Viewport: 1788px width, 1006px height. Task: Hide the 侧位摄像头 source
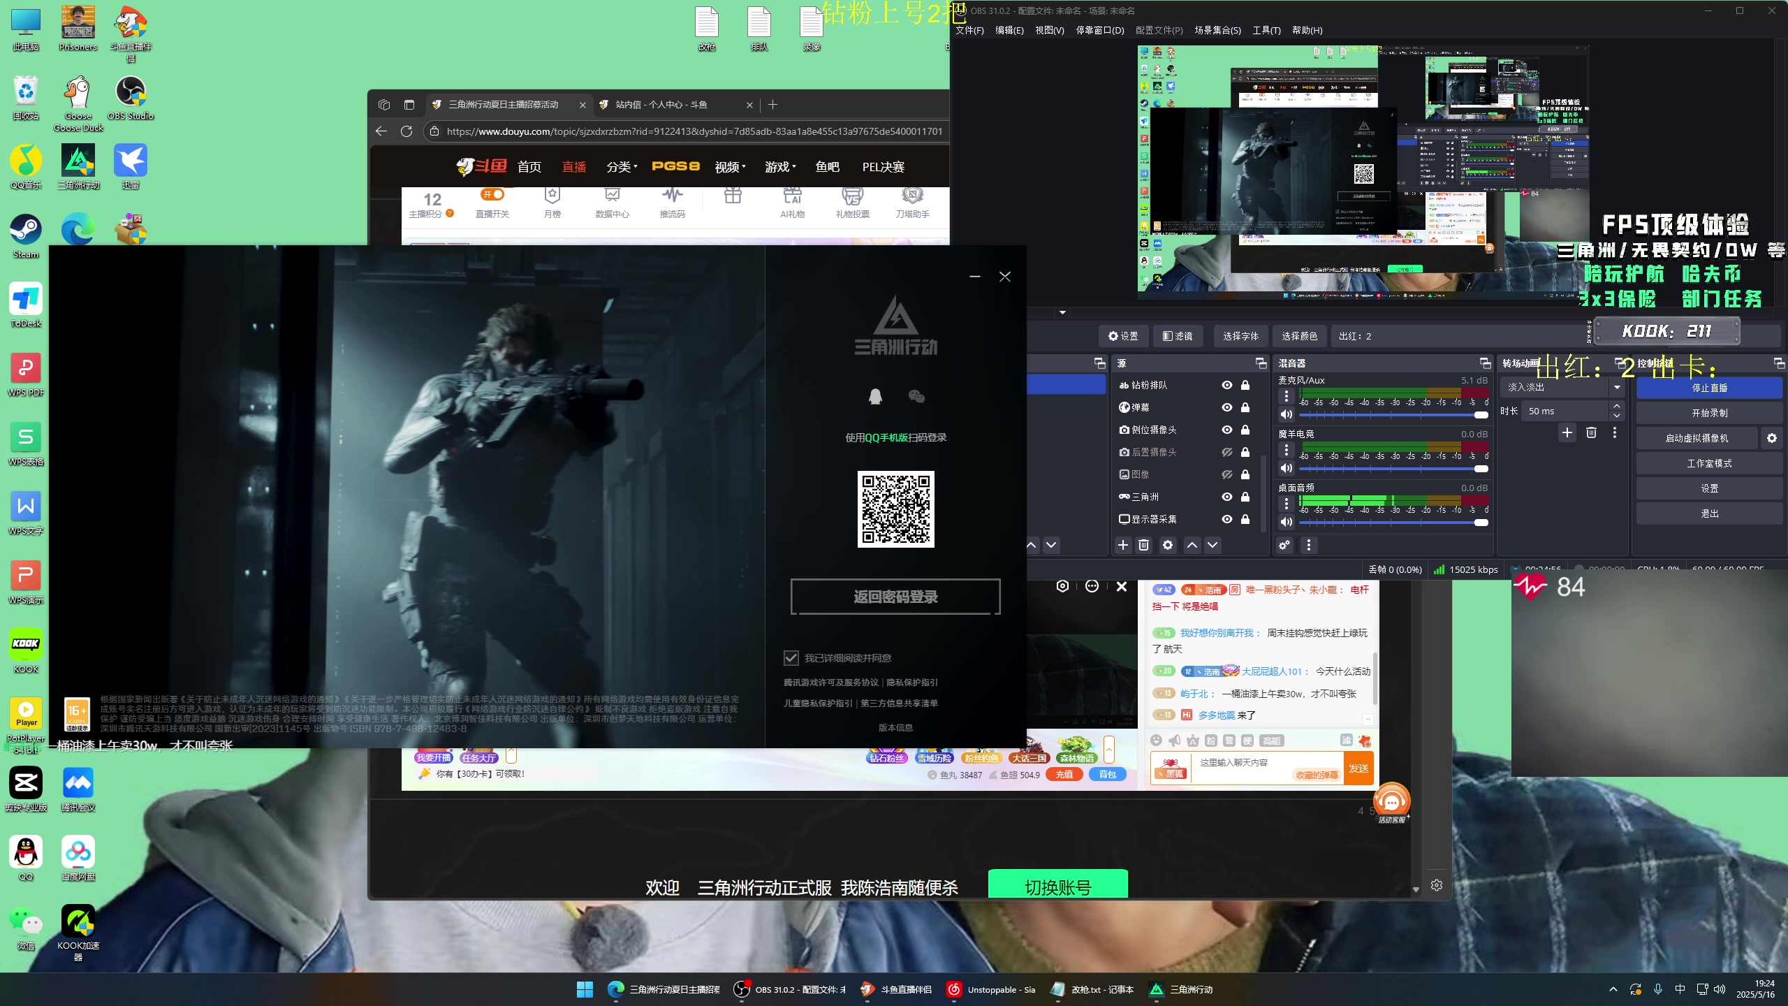(x=1226, y=430)
